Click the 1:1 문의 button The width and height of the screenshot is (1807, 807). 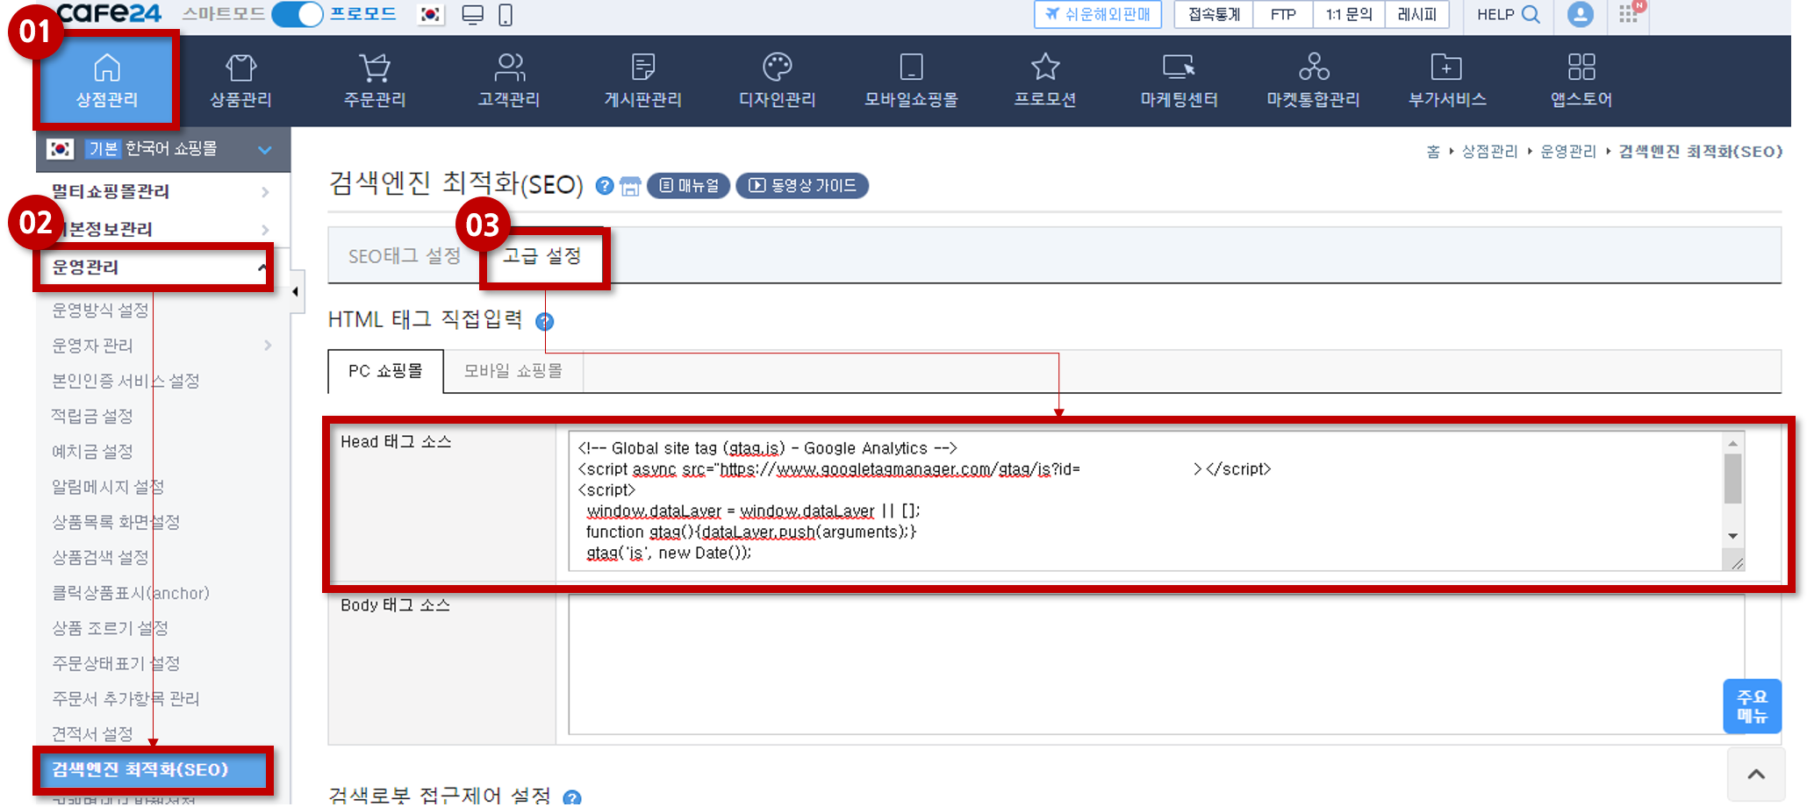tap(1349, 15)
